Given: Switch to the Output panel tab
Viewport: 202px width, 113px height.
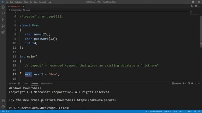Looking at the screenshot, I should 26,83.
